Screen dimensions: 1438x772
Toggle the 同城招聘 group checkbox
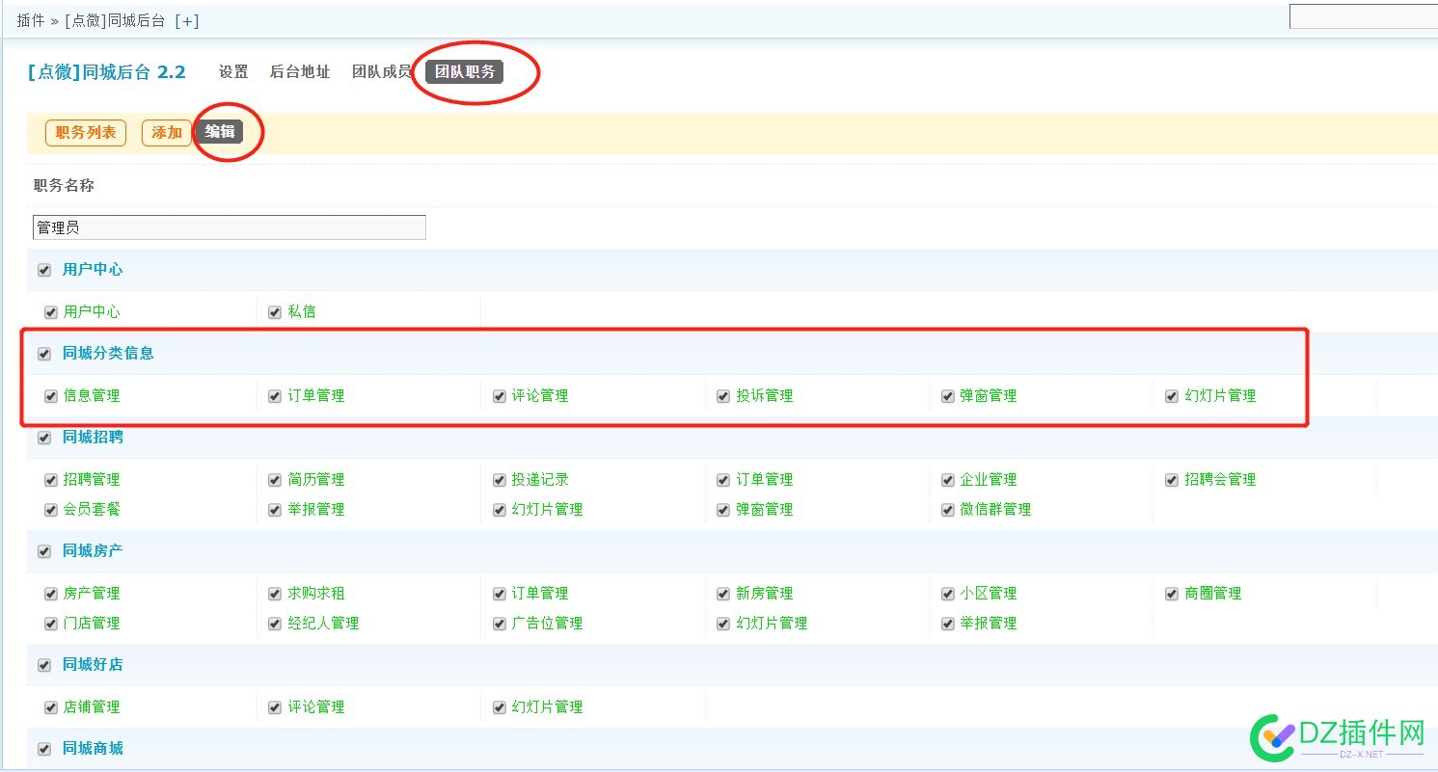(x=44, y=439)
